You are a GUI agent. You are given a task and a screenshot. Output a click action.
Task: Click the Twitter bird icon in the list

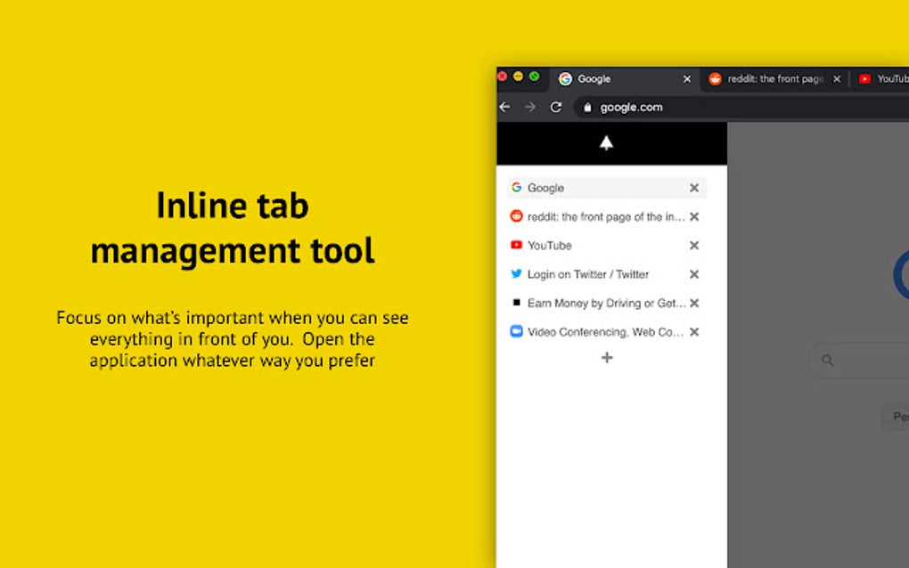(x=516, y=274)
